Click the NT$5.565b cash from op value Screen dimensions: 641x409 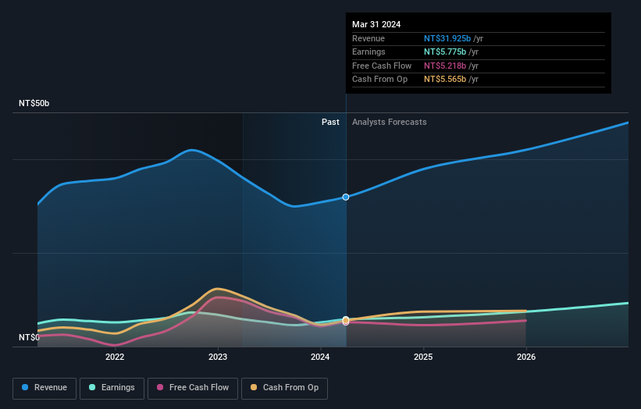[445, 80]
